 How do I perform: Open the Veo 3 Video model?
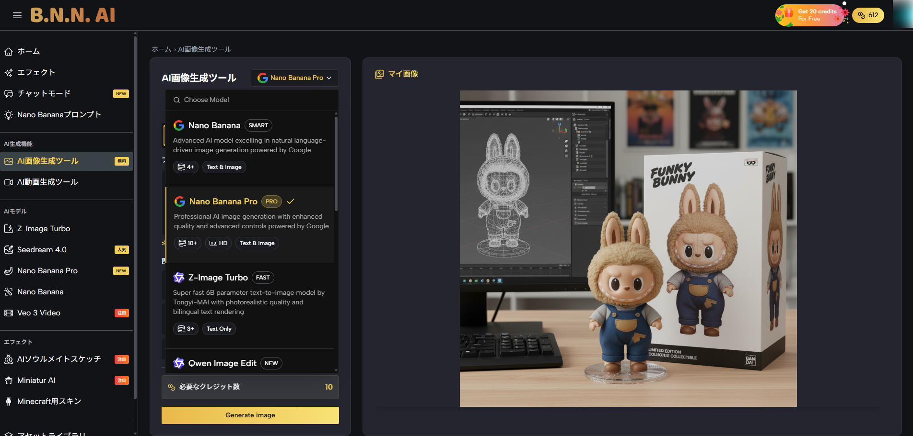(39, 313)
